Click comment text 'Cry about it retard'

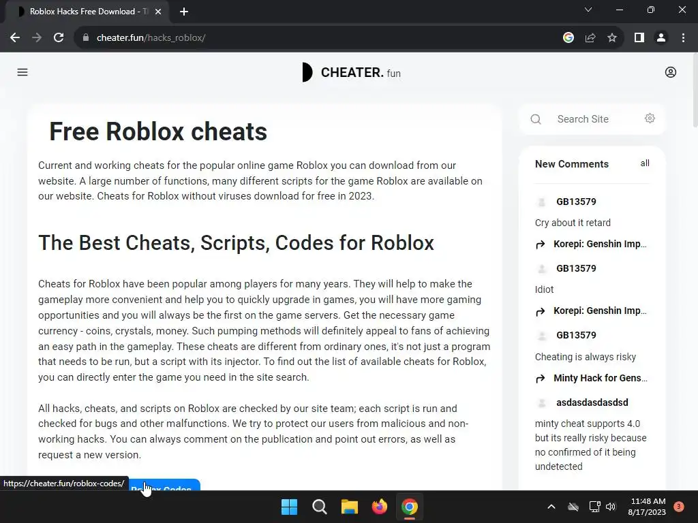point(573,223)
